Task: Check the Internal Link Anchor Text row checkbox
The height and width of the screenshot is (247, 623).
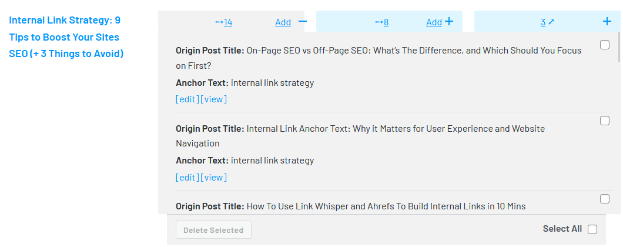Action: click(605, 121)
